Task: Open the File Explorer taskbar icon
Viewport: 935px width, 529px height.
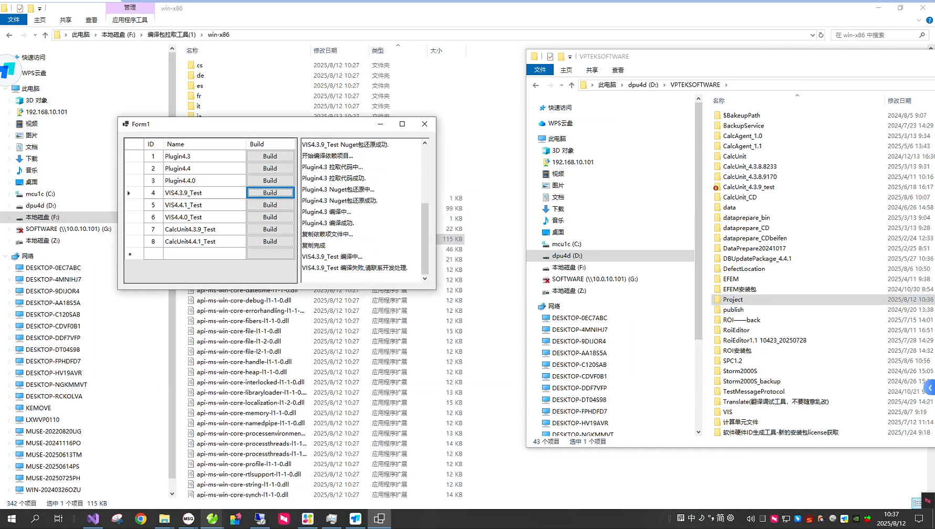Action: tap(164, 519)
